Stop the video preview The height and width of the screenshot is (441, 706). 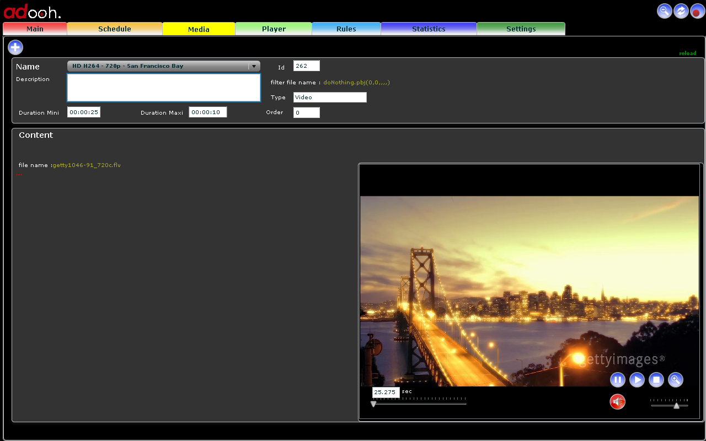656,379
